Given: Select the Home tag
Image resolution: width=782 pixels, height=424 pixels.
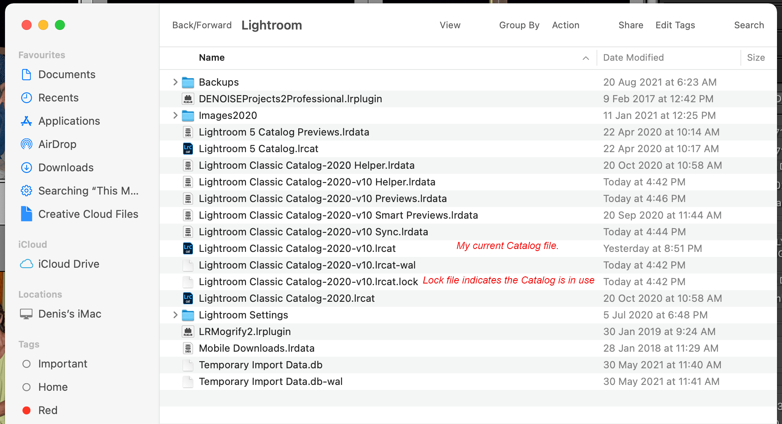Looking at the screenshot, I should [x=53, y=387].
